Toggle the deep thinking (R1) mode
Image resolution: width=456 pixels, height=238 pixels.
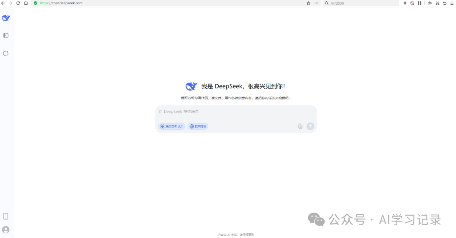pos(171,126)
